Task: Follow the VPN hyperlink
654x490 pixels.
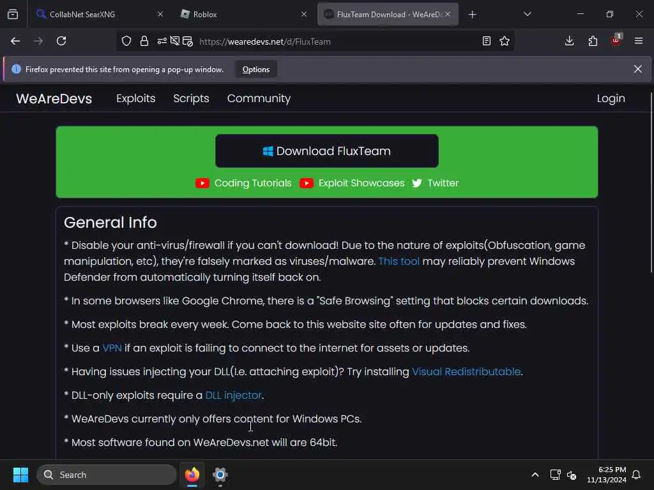Action: pyautogui.click(x=112, y=348)
